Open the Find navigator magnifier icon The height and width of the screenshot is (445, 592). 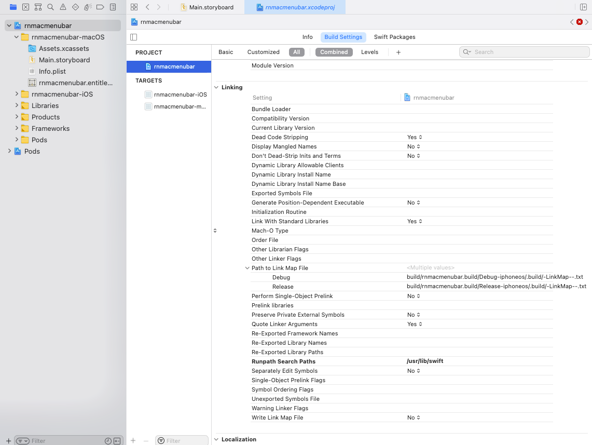[51, 7]
